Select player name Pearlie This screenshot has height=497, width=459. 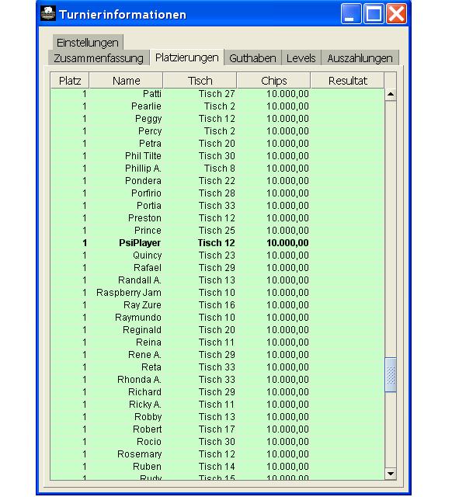point(146,106)
